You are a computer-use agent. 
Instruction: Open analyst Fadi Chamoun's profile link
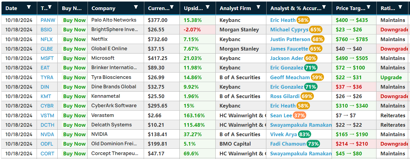288,144
